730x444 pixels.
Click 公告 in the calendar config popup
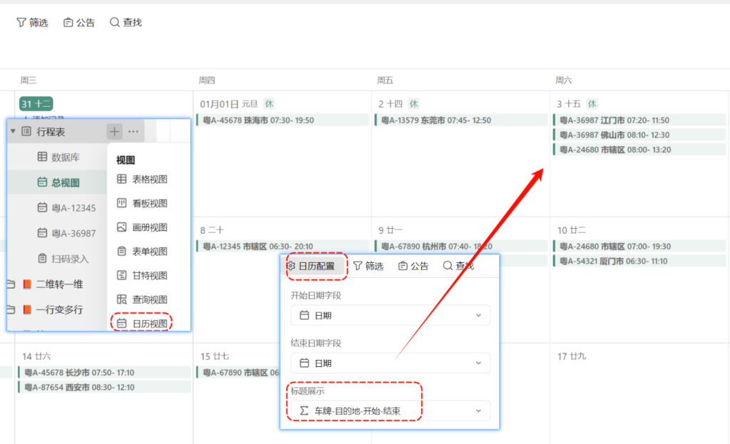click(x=413, y=266)
